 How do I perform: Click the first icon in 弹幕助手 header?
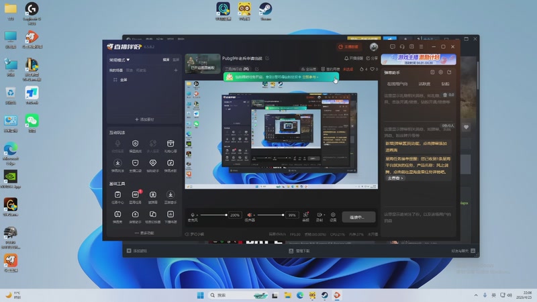tap(432, 72)
